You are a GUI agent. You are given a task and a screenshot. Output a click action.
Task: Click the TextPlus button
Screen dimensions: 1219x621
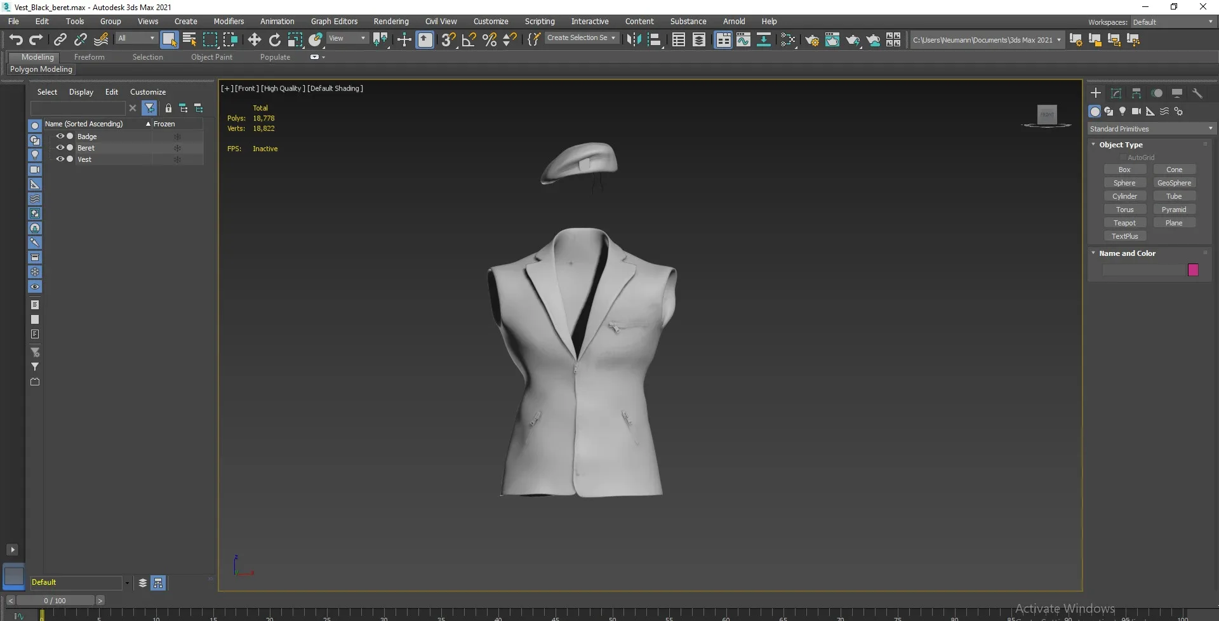[1124, 236]
